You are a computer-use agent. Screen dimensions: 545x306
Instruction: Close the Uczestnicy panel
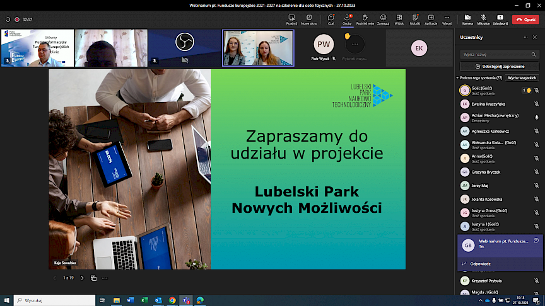tap(535, 37)
